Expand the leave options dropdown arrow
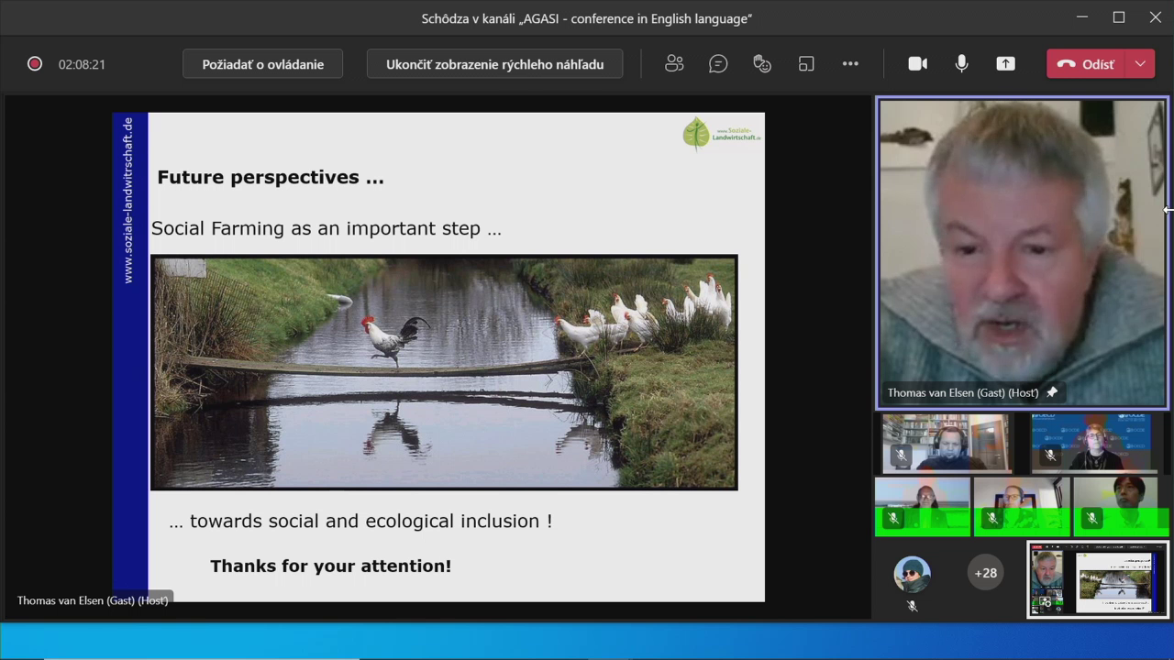The width and height of the screenshot is (1174, 660). pyautogui.click(x=1140, y=64)
